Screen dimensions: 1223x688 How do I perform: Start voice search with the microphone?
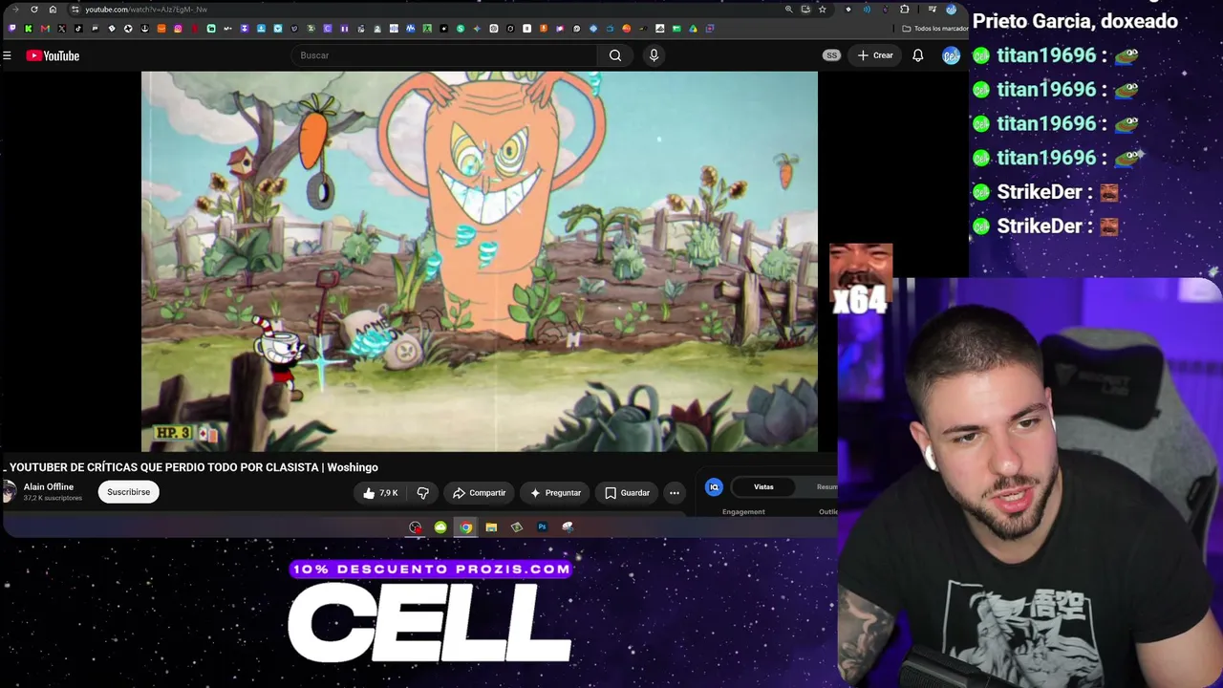coord(654,55)
